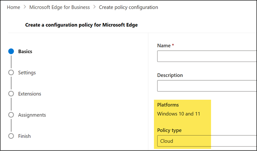Open the Policy type dropdown showing Cloud
Viewport: 257px width, 151px height.
(x=207, y=141)
